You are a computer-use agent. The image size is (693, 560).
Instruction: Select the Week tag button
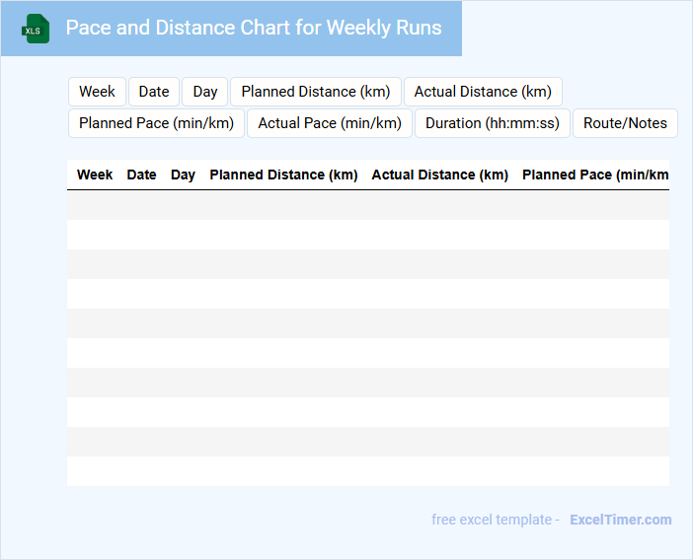[97, 92]
